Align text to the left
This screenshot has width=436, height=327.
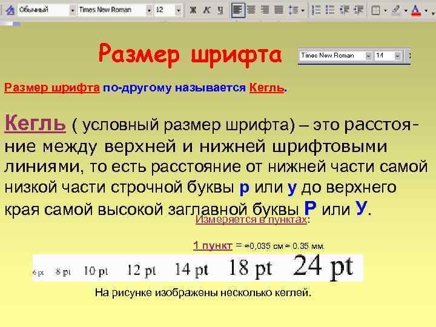coord(238,10)
